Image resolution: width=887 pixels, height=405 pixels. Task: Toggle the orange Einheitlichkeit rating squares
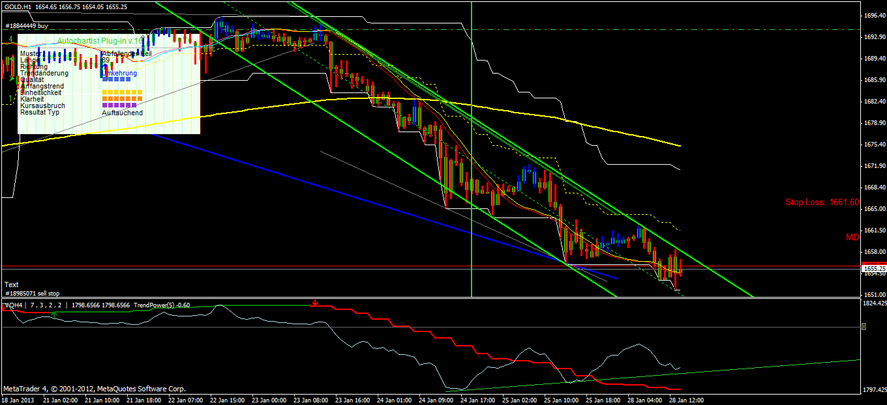(x=121, y=92)
